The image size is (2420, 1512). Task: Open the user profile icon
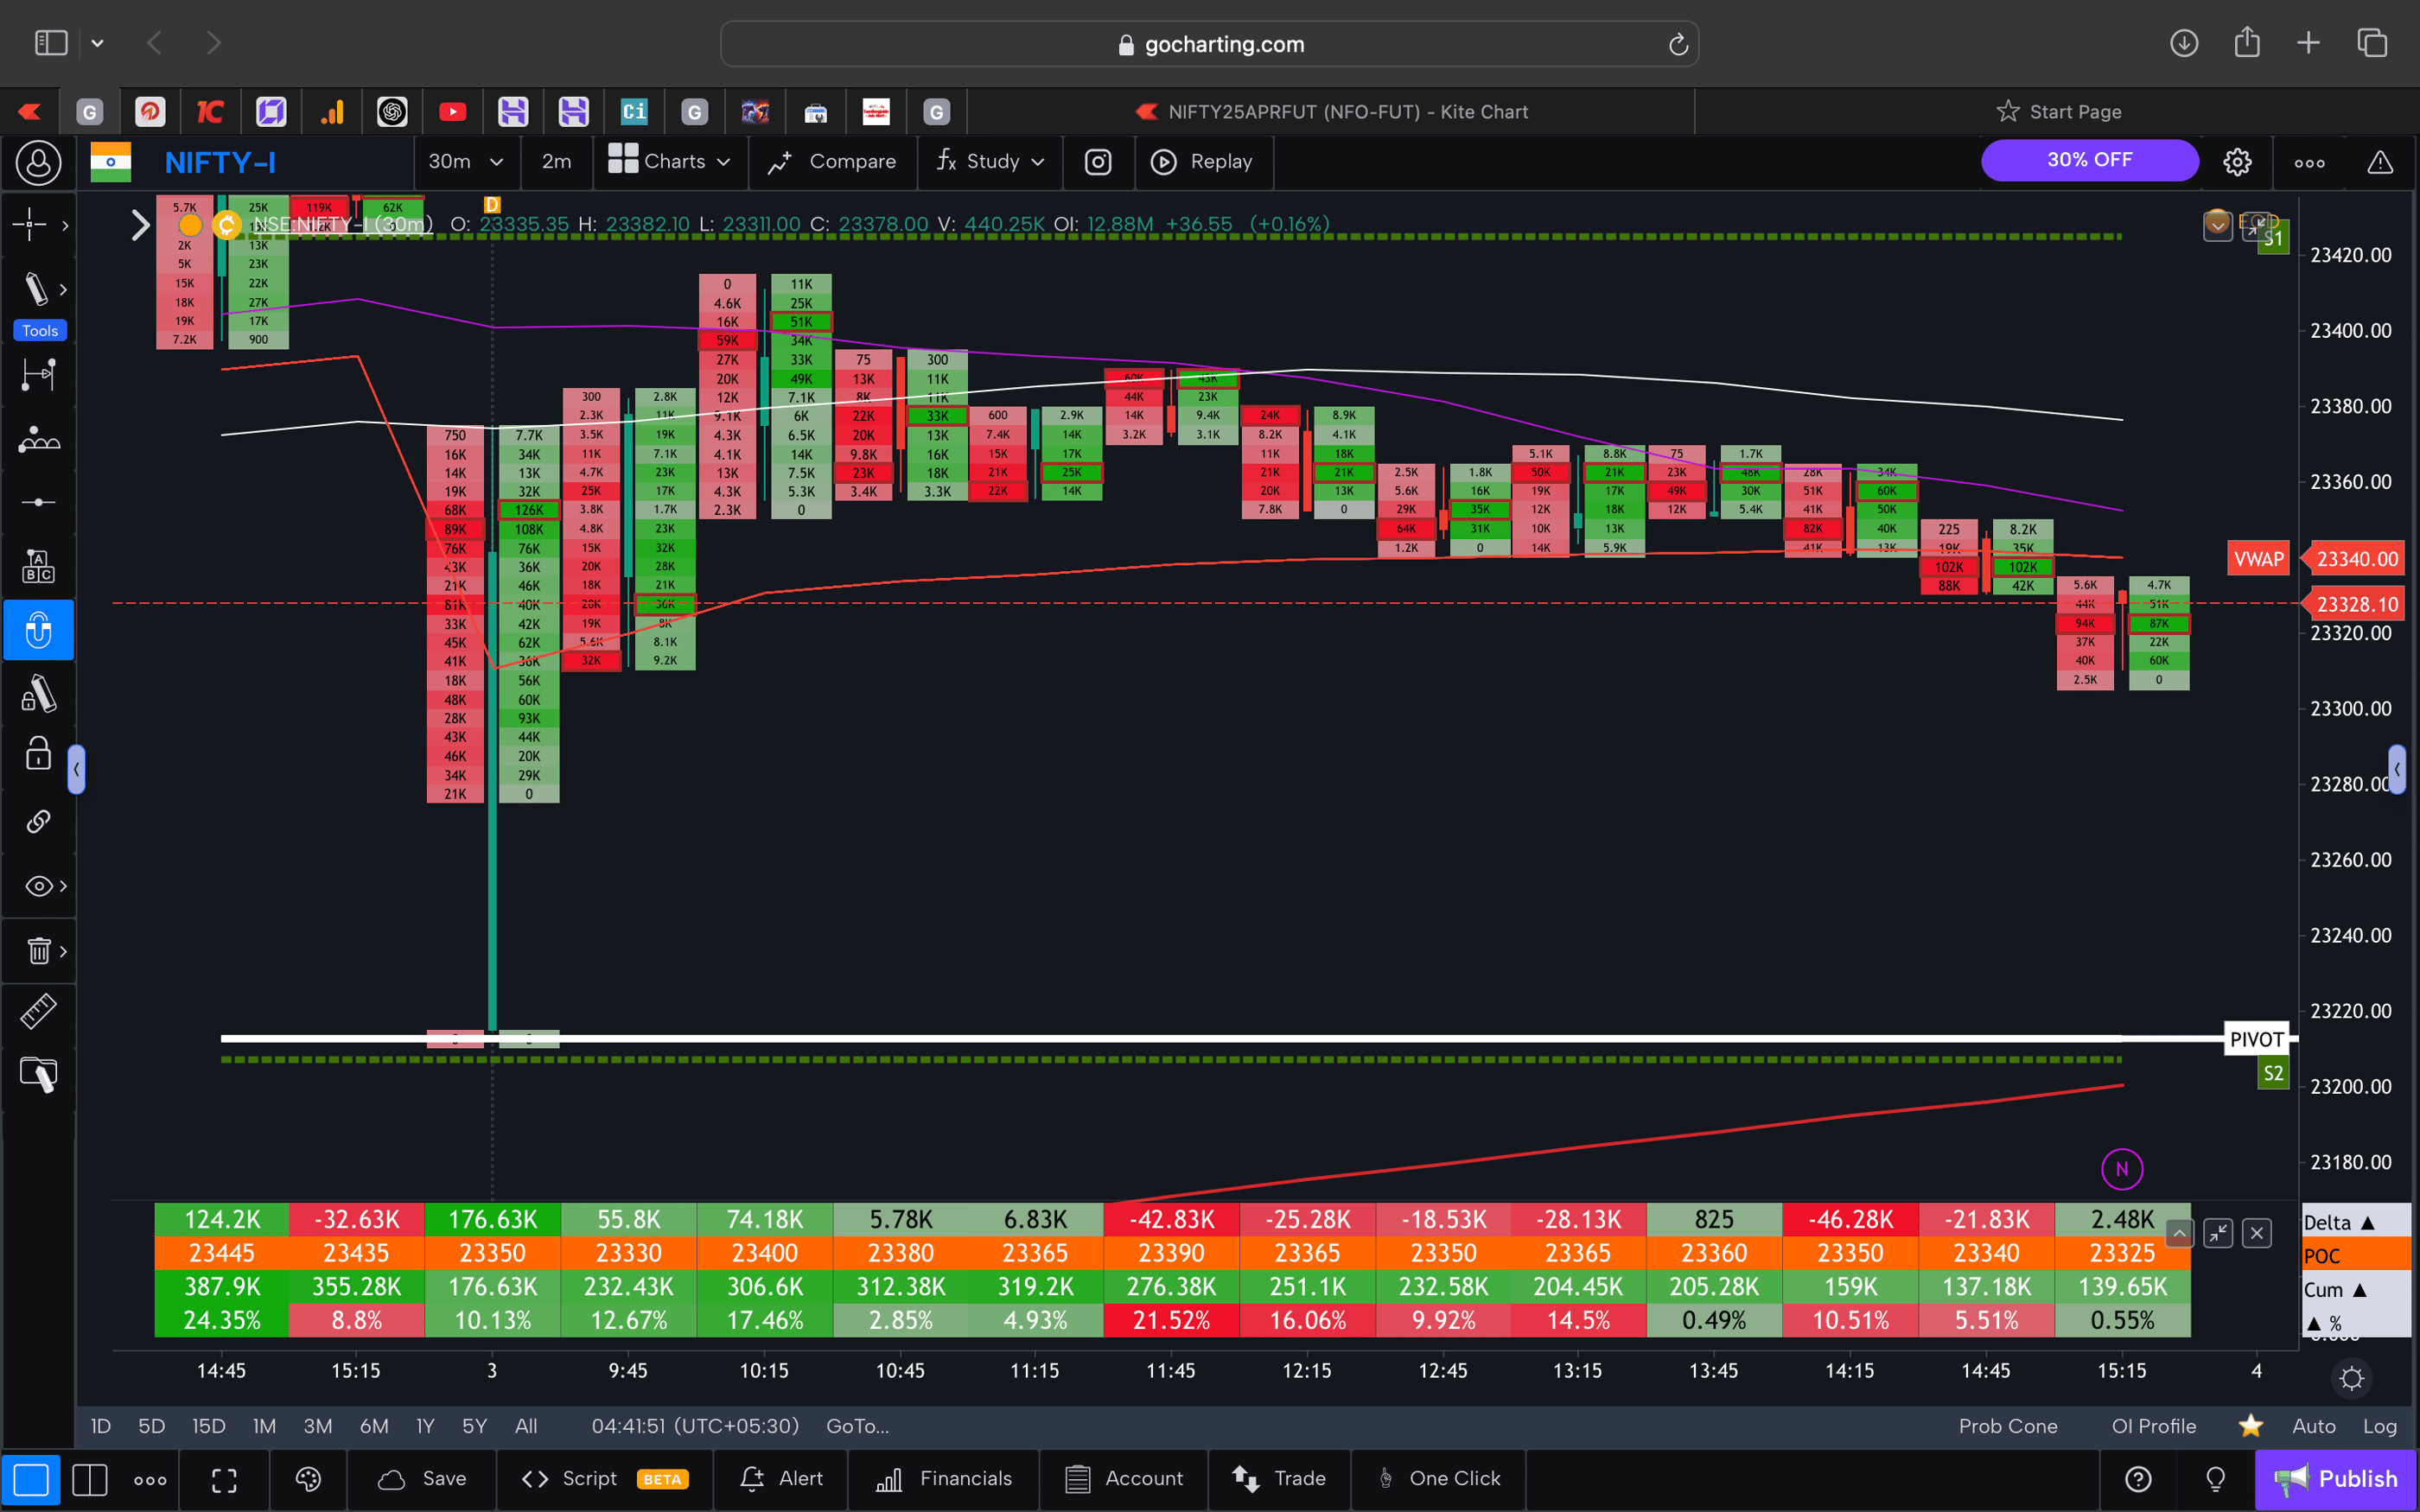tap(38, 162)
